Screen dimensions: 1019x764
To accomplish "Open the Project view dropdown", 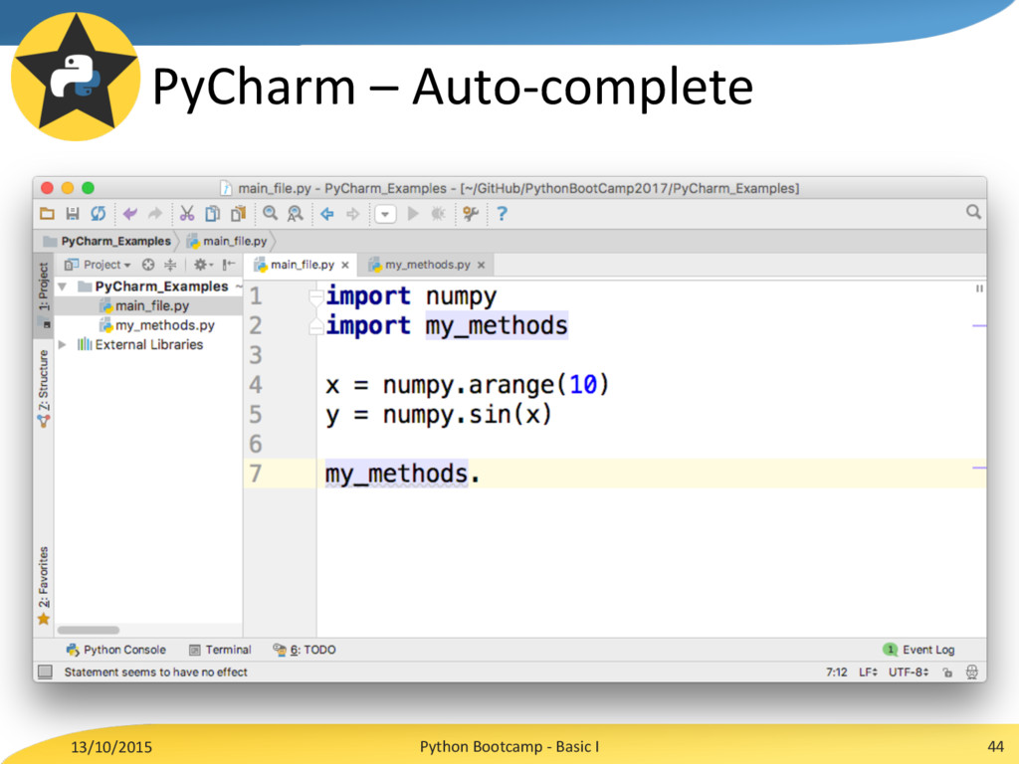I will [x=106, y=265].
